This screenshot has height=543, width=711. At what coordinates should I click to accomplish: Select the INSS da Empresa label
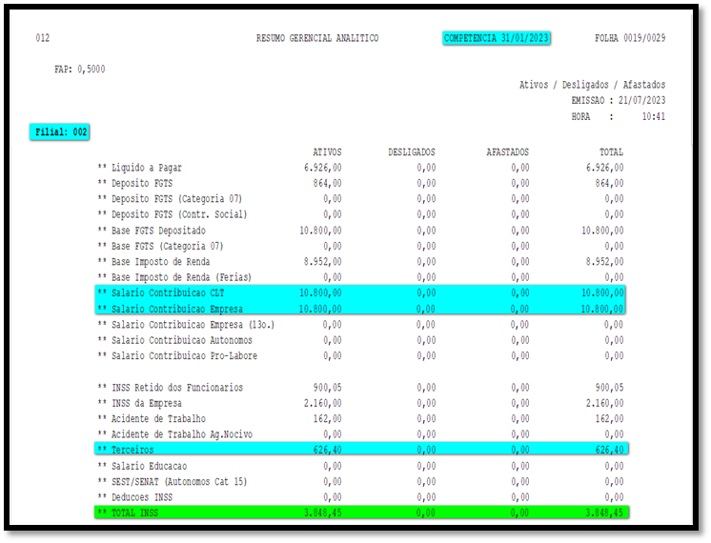pos(147,403)
